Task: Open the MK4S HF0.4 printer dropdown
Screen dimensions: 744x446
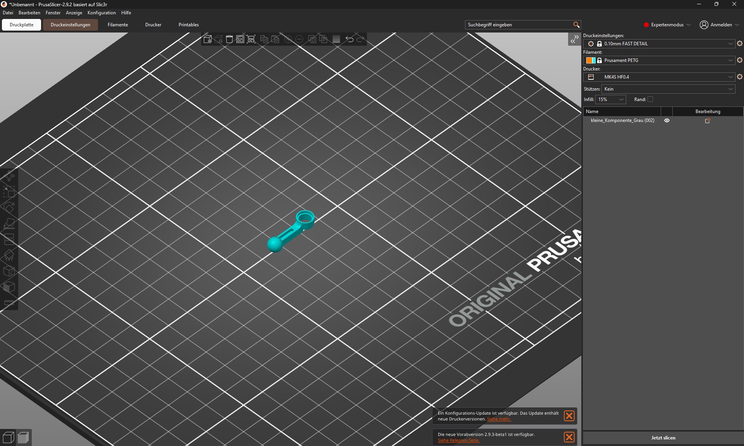Action: [659, 77]
